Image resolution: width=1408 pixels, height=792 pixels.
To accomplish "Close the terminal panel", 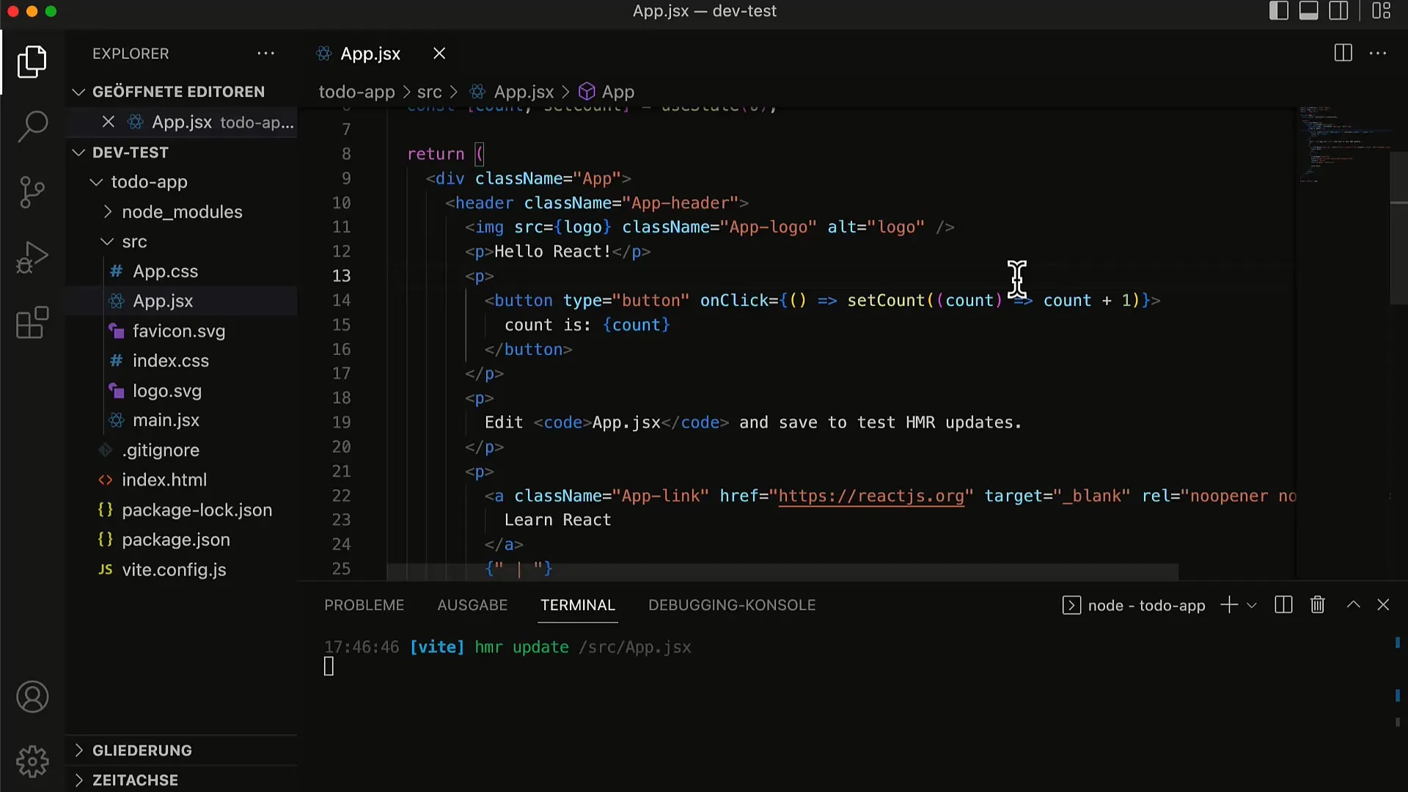I will tap(1384, 605).
